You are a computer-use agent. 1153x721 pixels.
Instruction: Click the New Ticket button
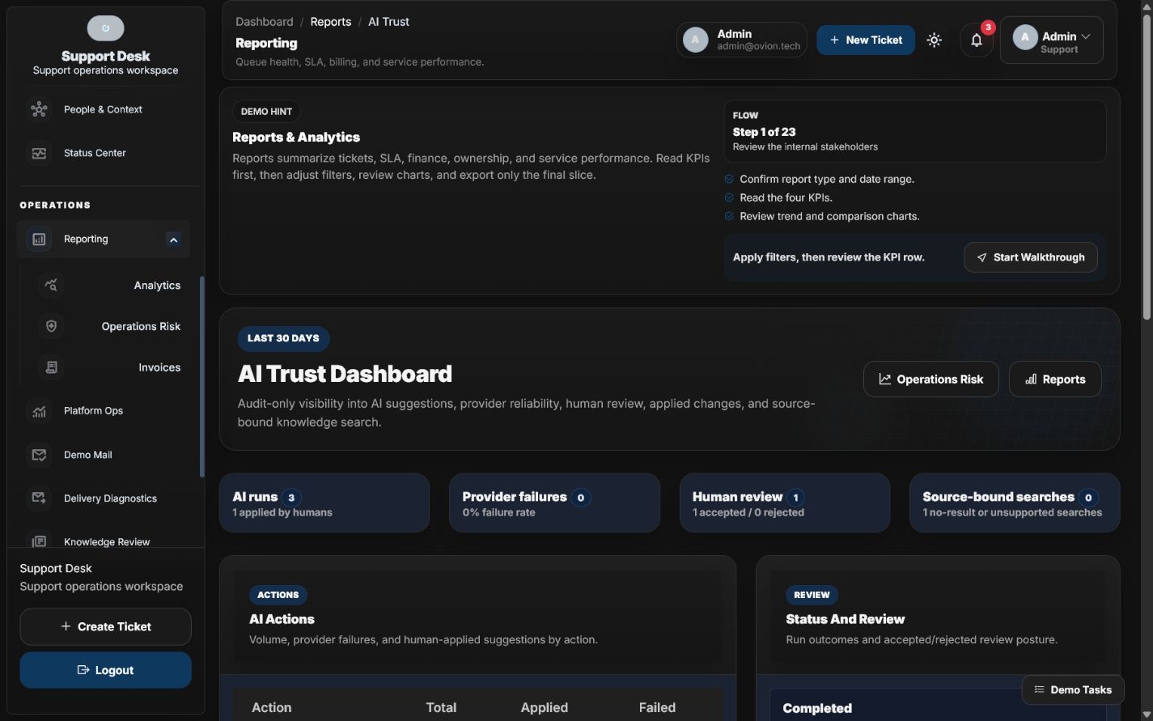point(866,40)
